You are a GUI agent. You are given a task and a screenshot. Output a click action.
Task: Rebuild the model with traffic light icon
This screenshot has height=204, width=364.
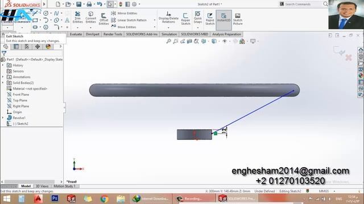(x=121, y=4)
